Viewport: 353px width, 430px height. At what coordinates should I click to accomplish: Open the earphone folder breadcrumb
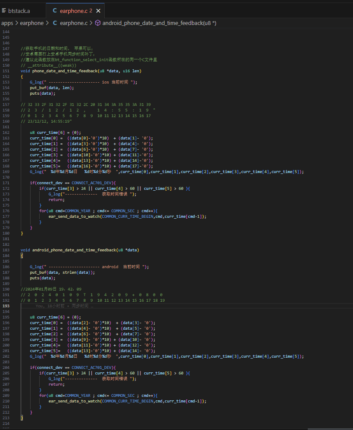pos(31,23)
